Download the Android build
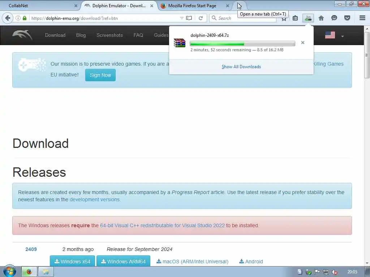370x277 pixels. 251,261
